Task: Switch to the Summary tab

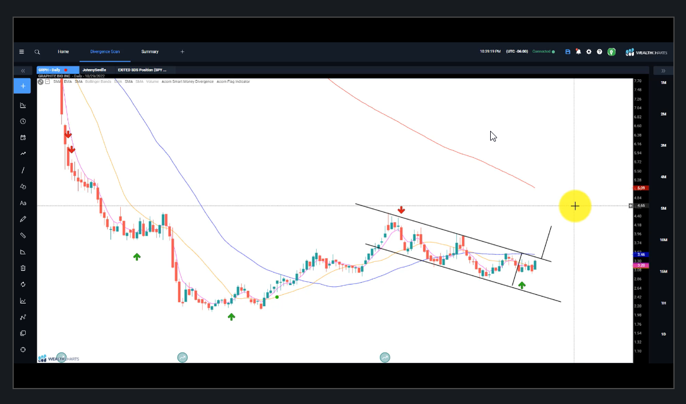Action: click(149, 51)
